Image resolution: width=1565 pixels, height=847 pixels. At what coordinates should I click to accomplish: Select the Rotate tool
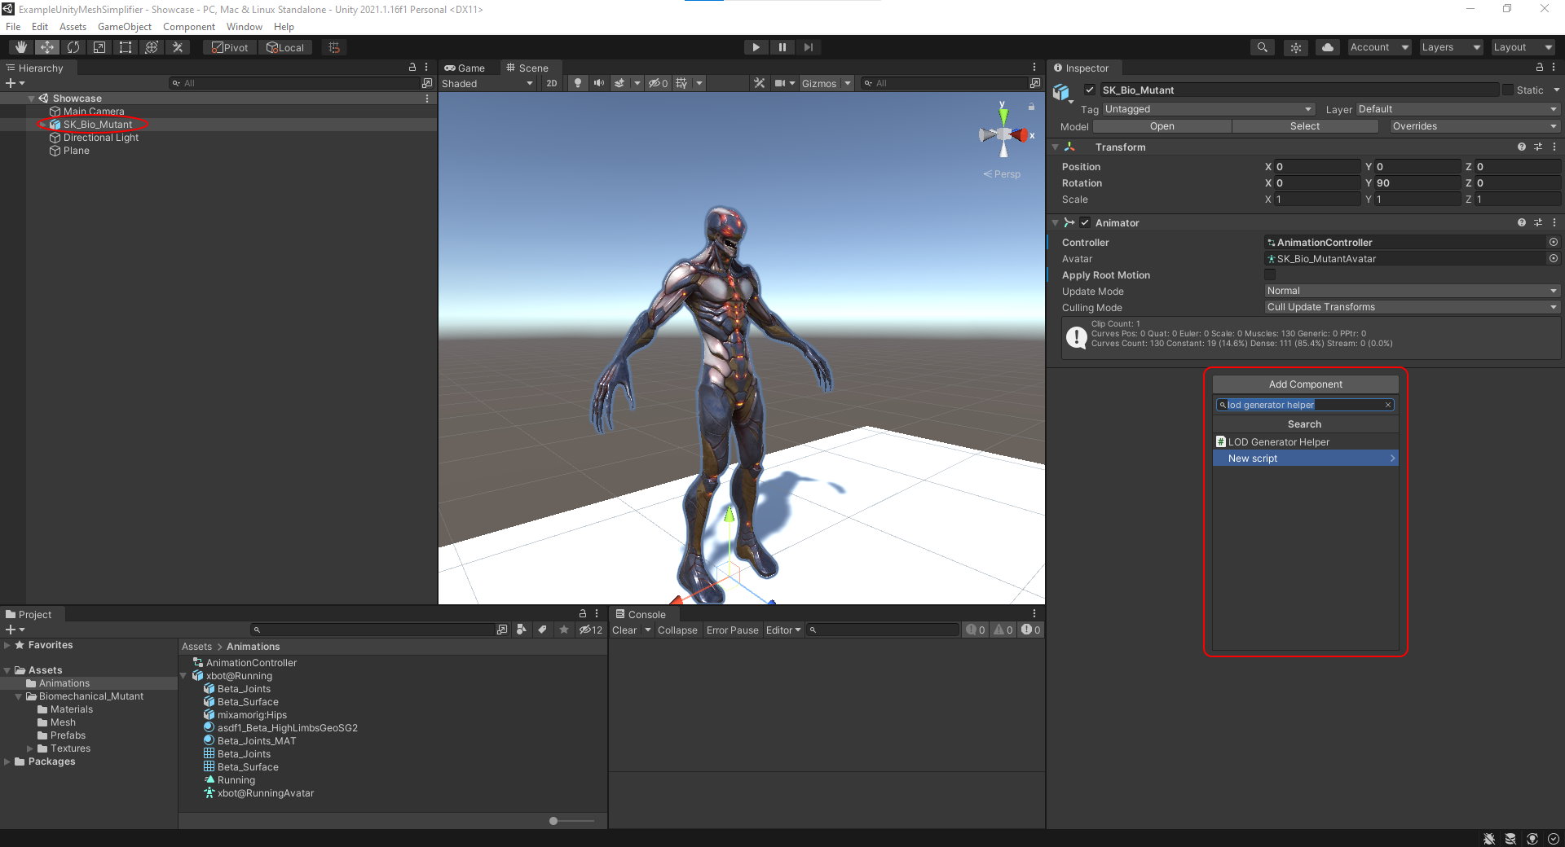(x=73, y=46)
